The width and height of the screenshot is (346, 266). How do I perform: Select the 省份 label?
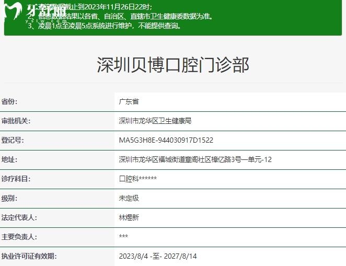point(9,102)
